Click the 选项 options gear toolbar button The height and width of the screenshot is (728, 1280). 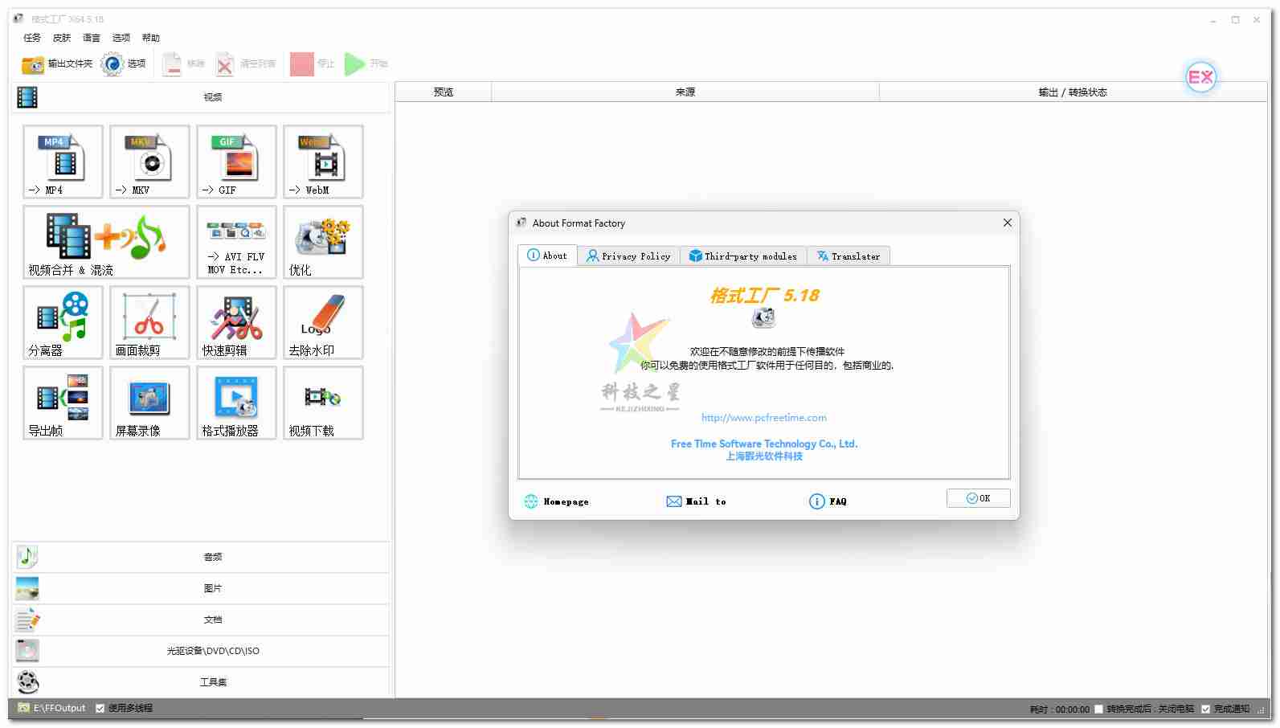coord(124,63)
